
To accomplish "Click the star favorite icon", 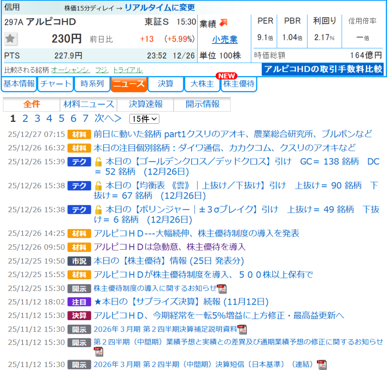I will [11, 39].
